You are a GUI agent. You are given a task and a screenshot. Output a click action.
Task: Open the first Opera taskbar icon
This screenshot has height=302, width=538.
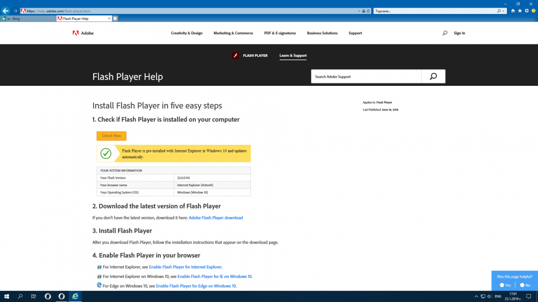coord(48,296)
